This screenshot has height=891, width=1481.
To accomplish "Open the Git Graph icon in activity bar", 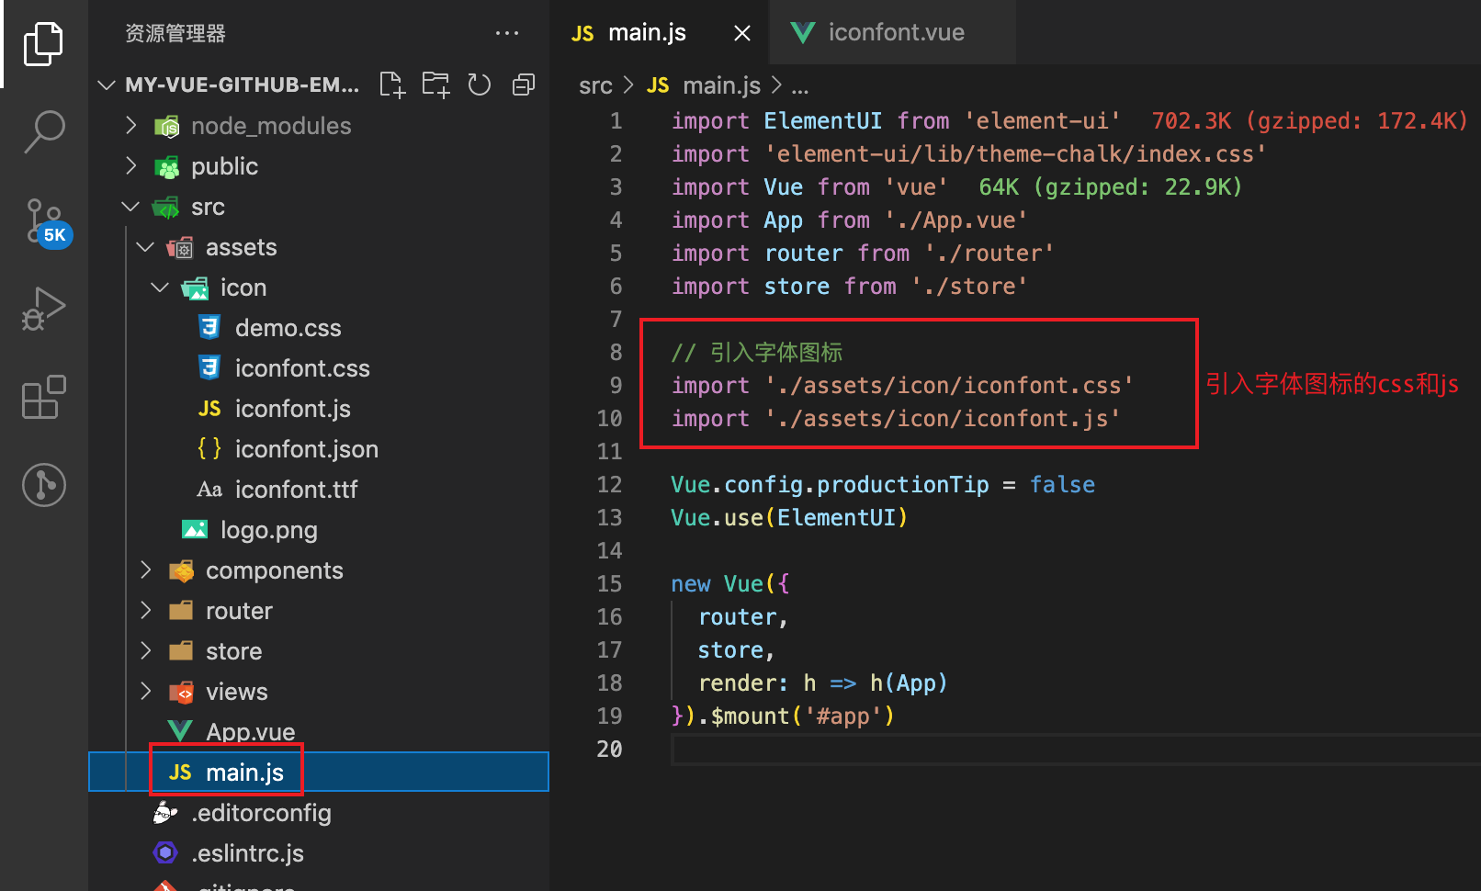I will pyautogui.click(x=43, y=484).
